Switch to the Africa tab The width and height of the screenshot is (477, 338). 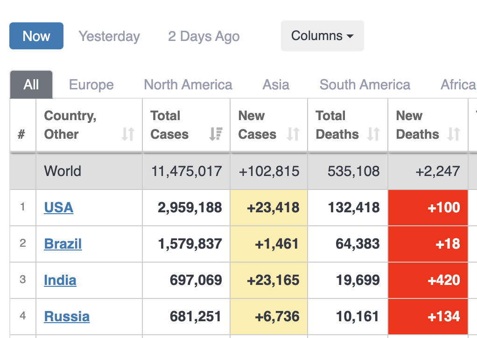458,85
